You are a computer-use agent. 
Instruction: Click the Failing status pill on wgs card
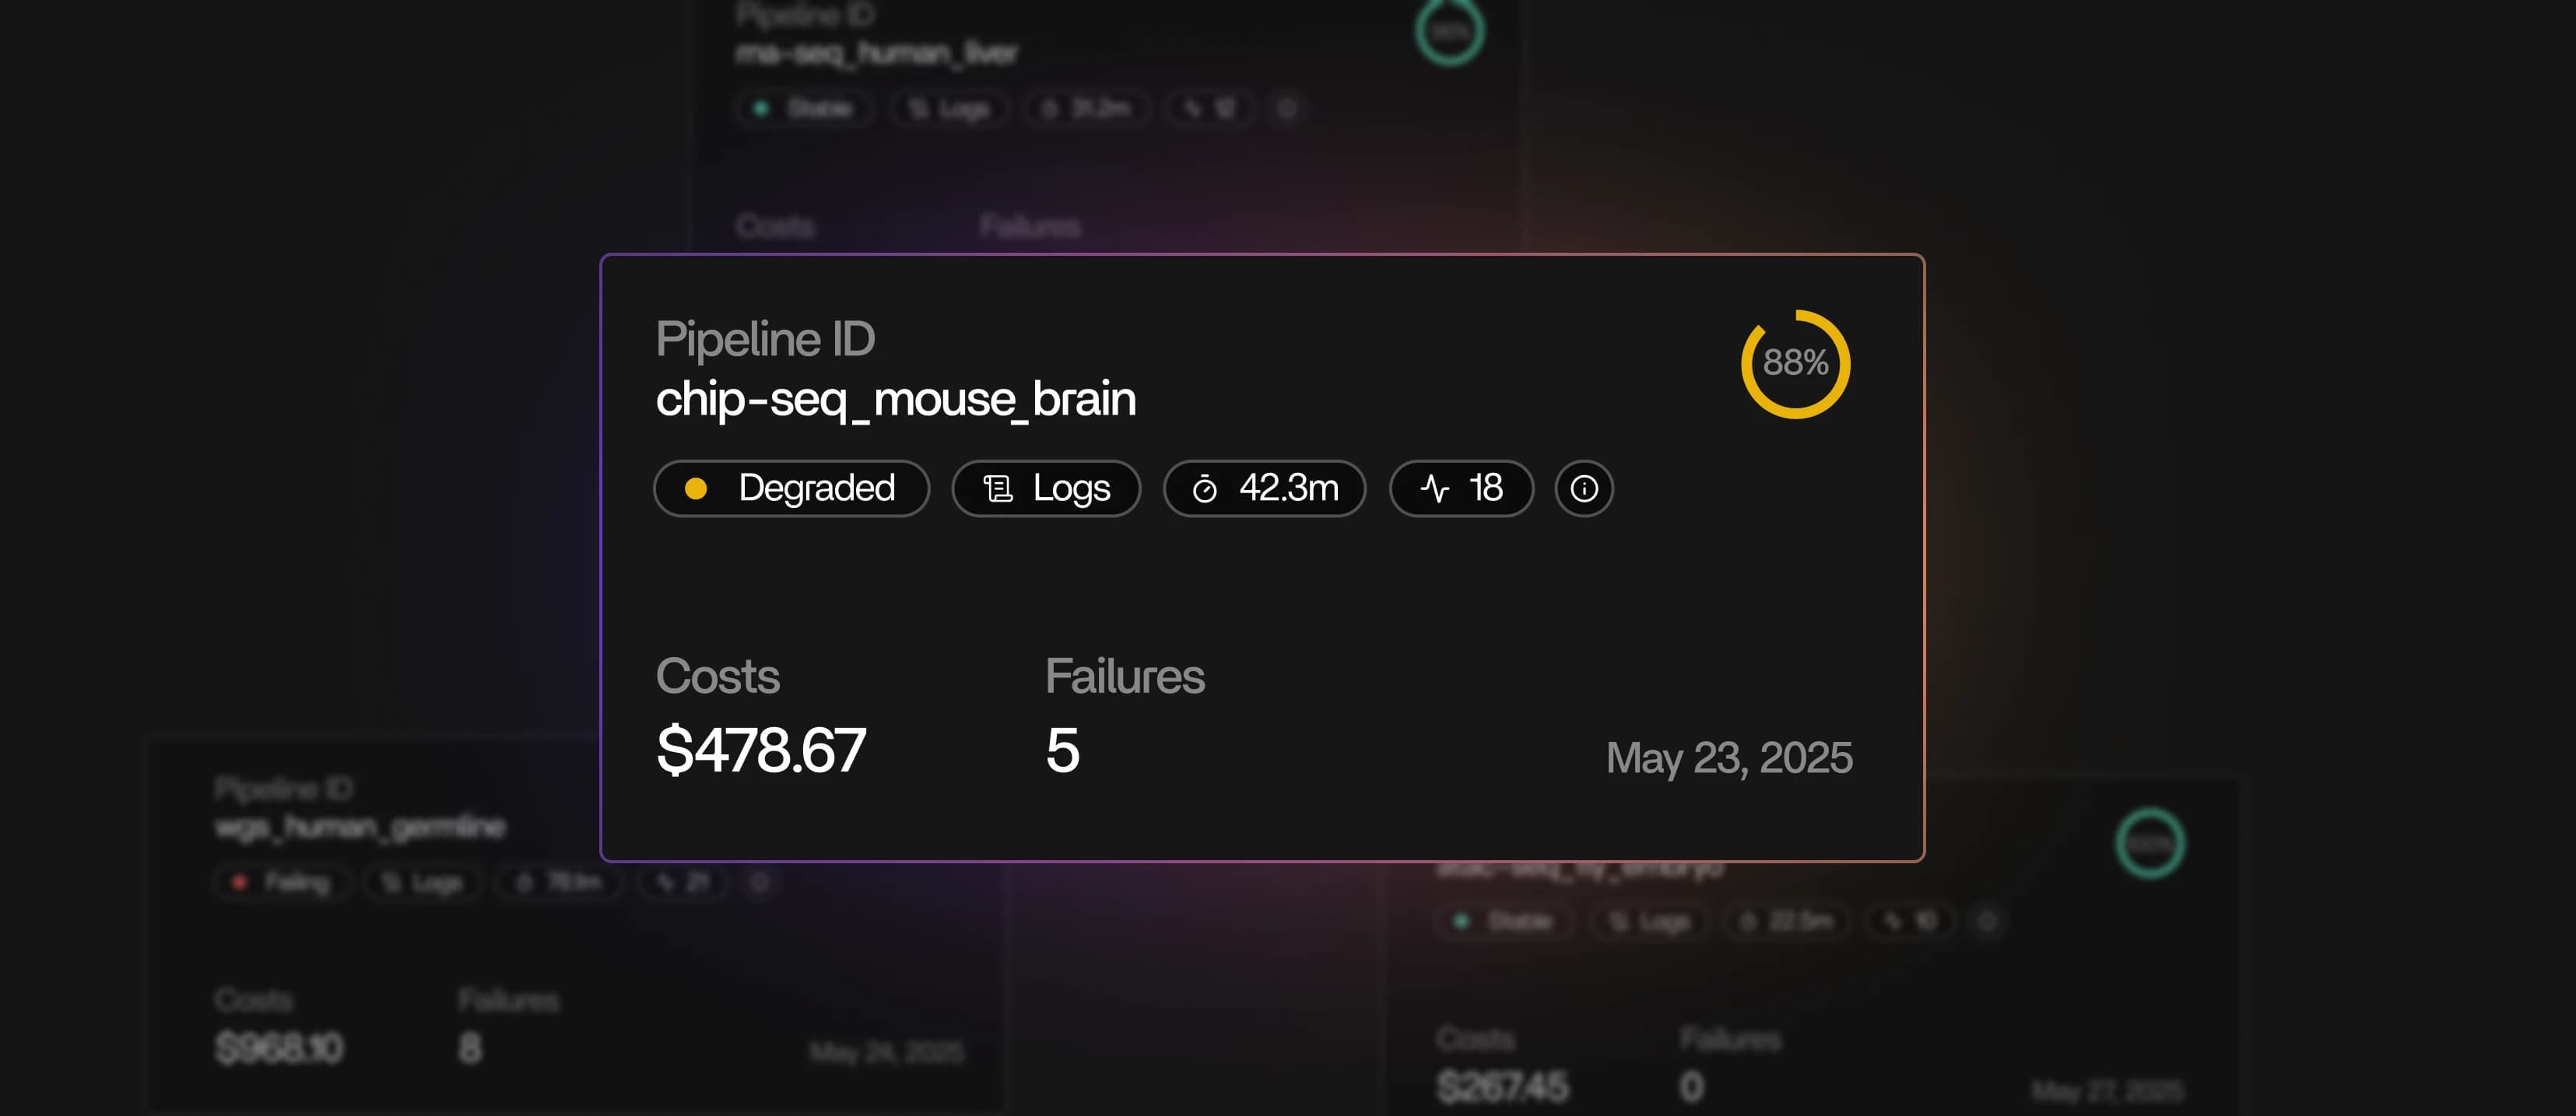click(x=282, y=882)
